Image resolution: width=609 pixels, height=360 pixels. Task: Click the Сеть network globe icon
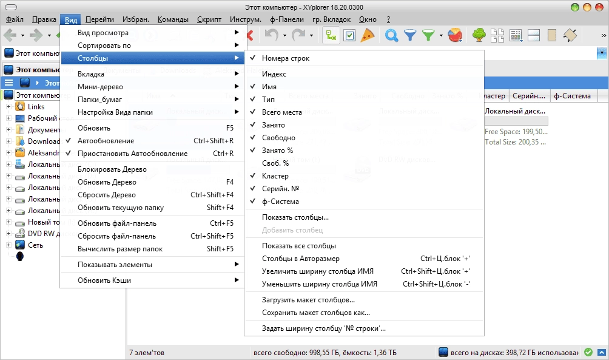pyautogui.click(x=20, y=245)
